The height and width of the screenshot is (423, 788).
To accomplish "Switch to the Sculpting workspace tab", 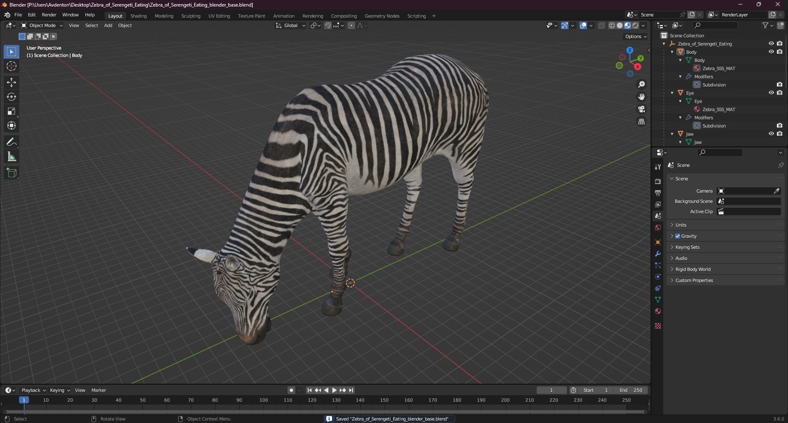I will [x=191, y=16].
